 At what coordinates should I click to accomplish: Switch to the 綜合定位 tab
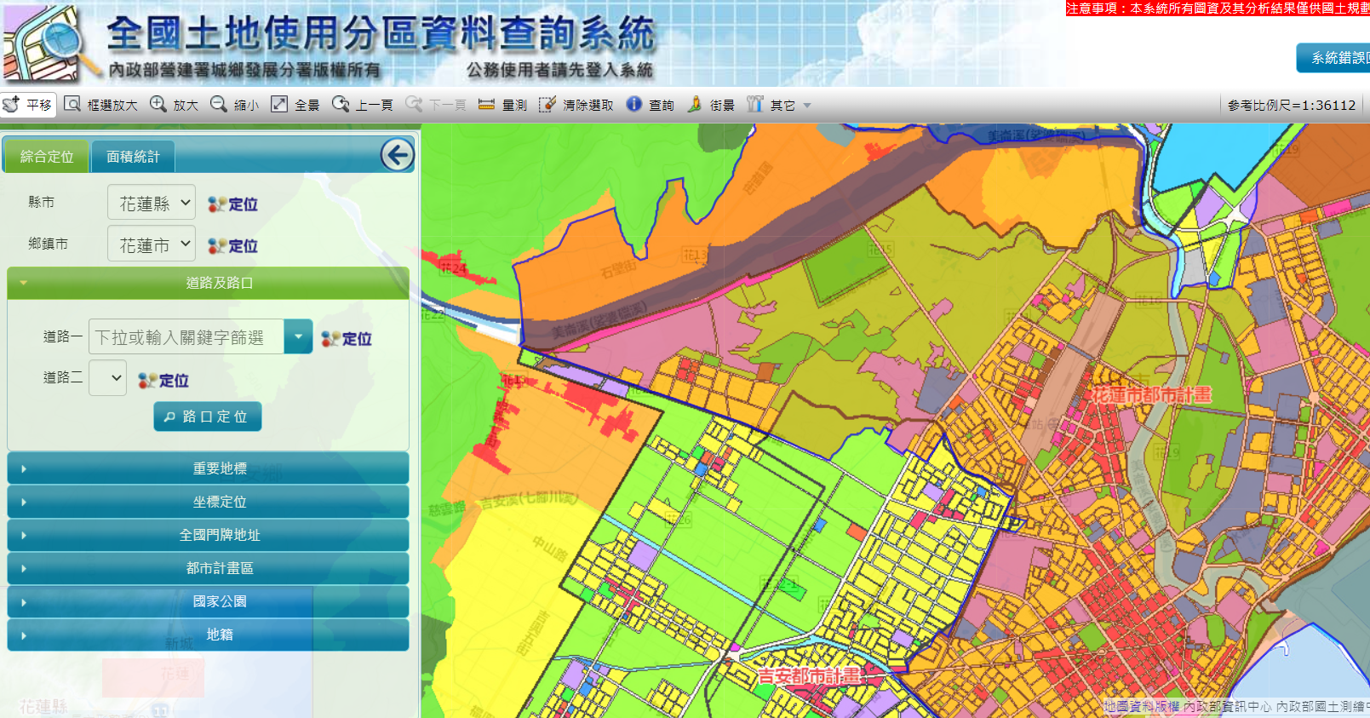[47, 157]
